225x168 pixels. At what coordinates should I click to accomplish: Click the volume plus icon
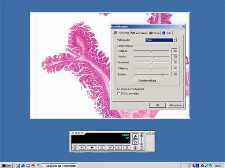(142, 135)
